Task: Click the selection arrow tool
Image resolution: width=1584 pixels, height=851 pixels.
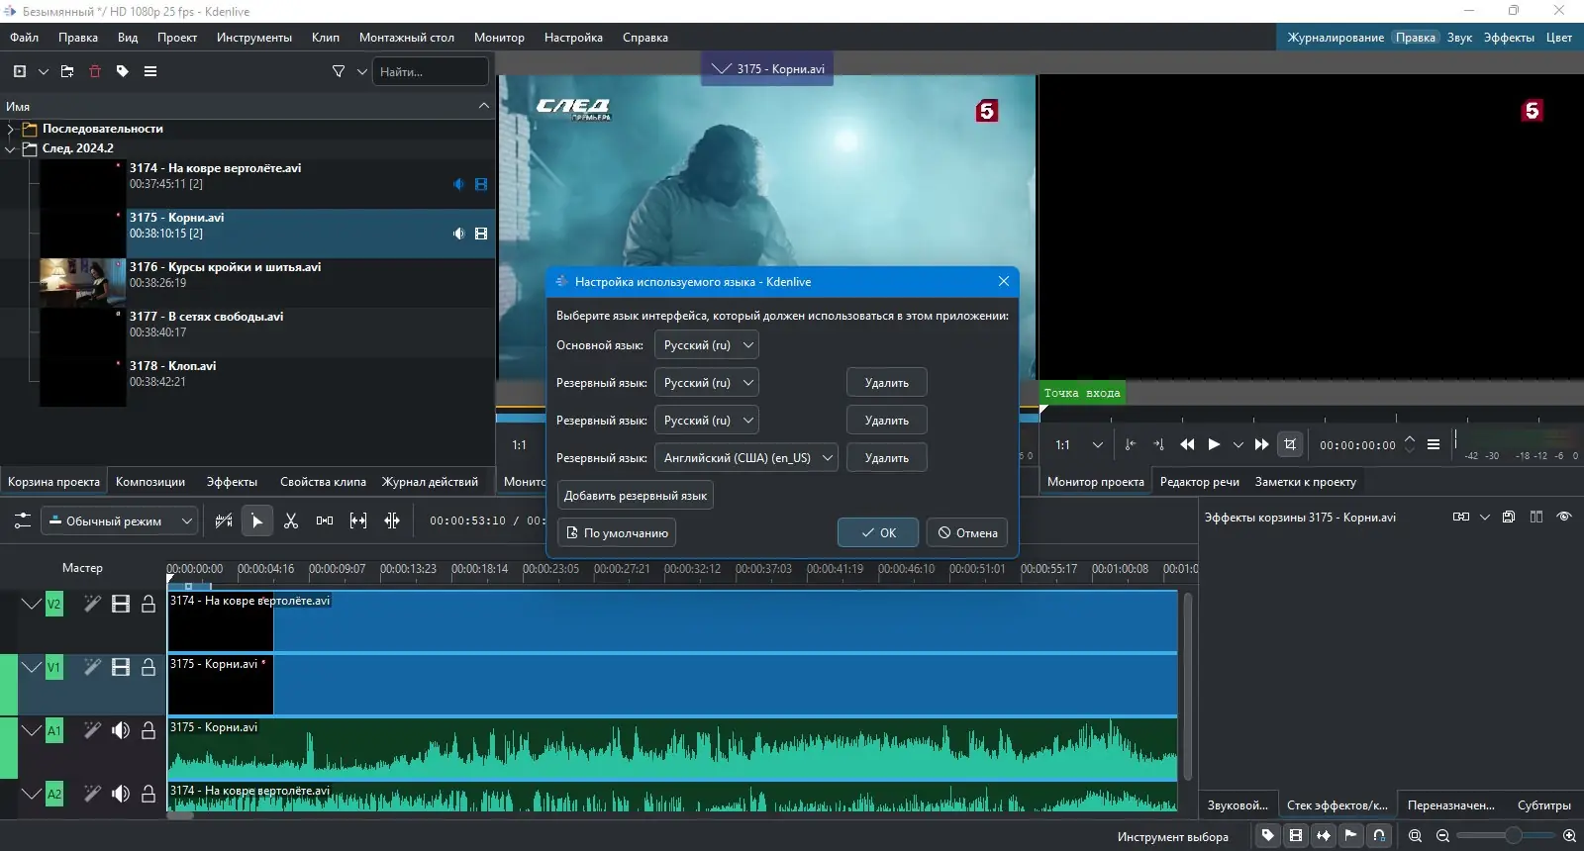Action: (x=256, y=520)
